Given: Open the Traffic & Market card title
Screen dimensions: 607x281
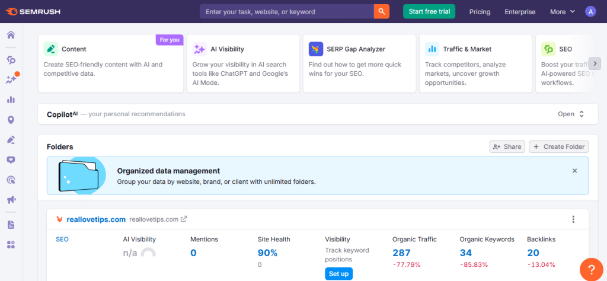Looking at the screenshot, I should (467, 49).
